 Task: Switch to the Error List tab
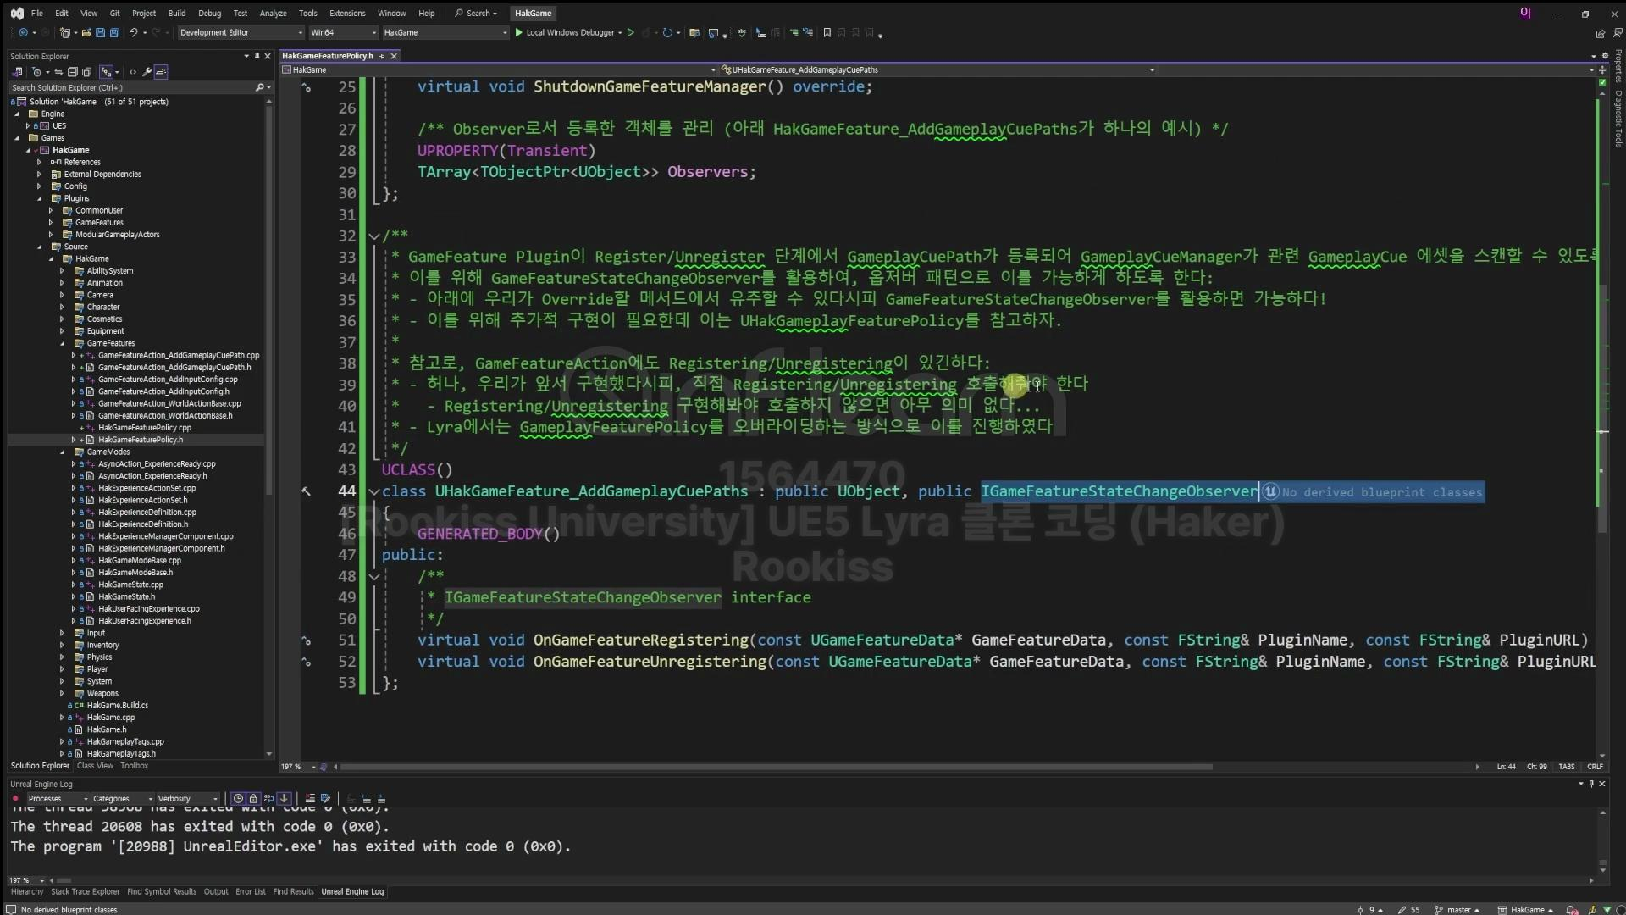coord(250,891)
